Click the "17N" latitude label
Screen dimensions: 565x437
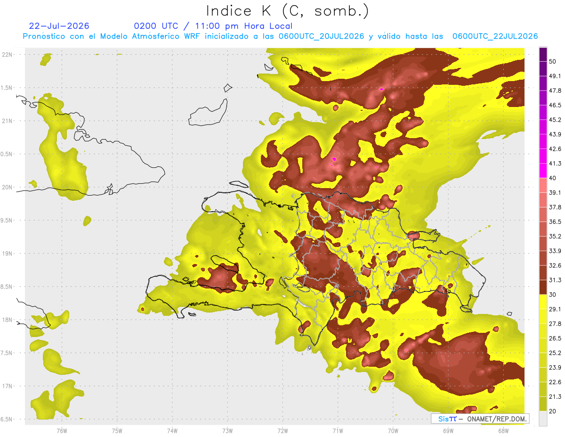[7, 387]
